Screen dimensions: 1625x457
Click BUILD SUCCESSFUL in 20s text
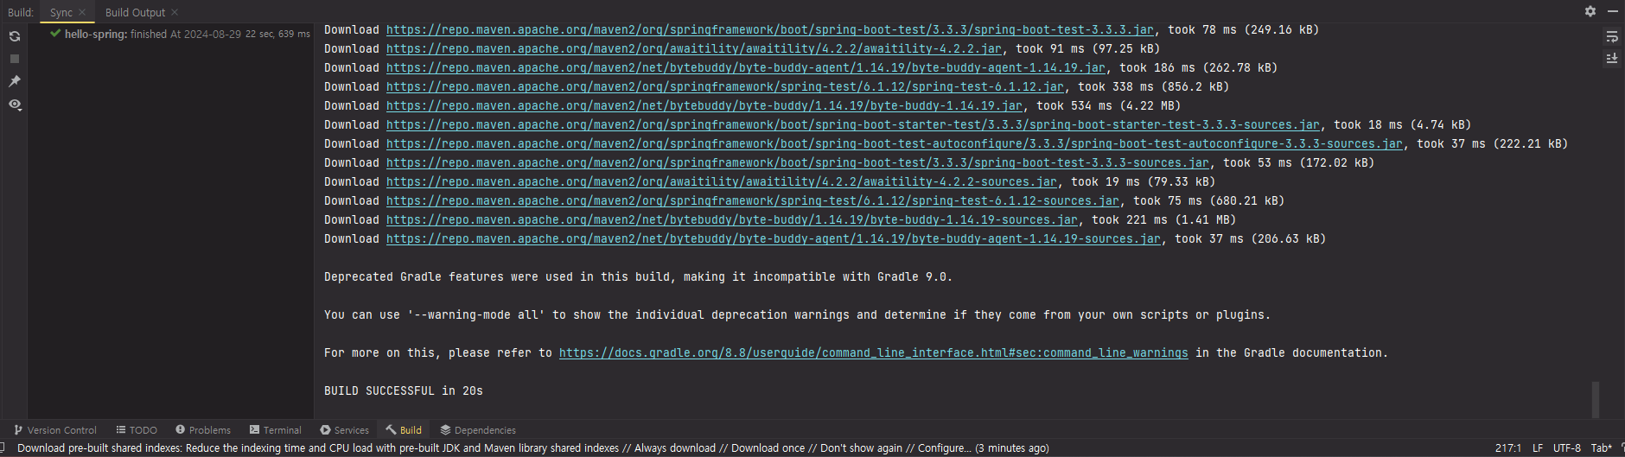click(x=404, y=390)
